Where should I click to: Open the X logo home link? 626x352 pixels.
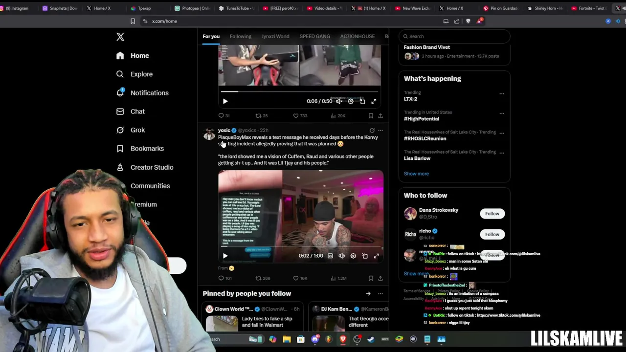pyautogui.click(x=120, y=37)
